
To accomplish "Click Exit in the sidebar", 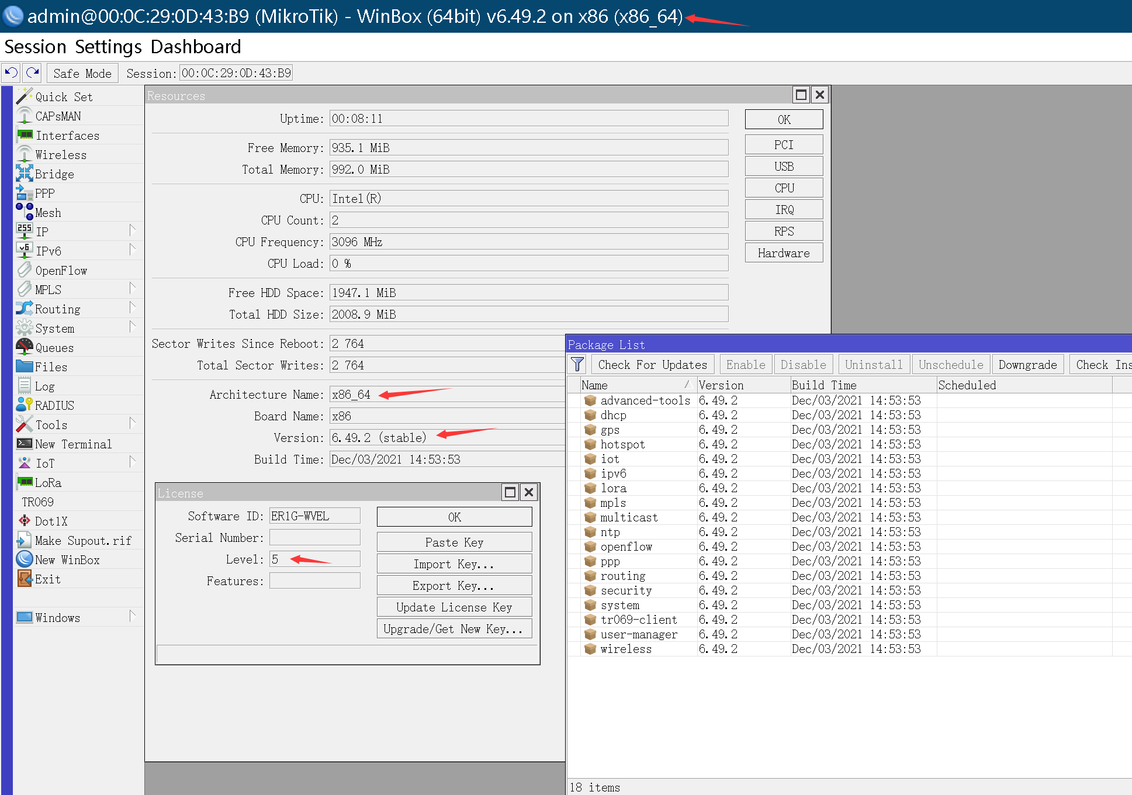I will 47,579.
